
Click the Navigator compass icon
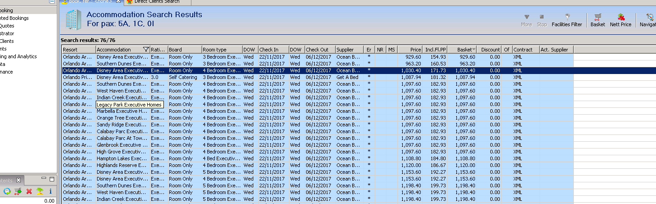[649, 18]
